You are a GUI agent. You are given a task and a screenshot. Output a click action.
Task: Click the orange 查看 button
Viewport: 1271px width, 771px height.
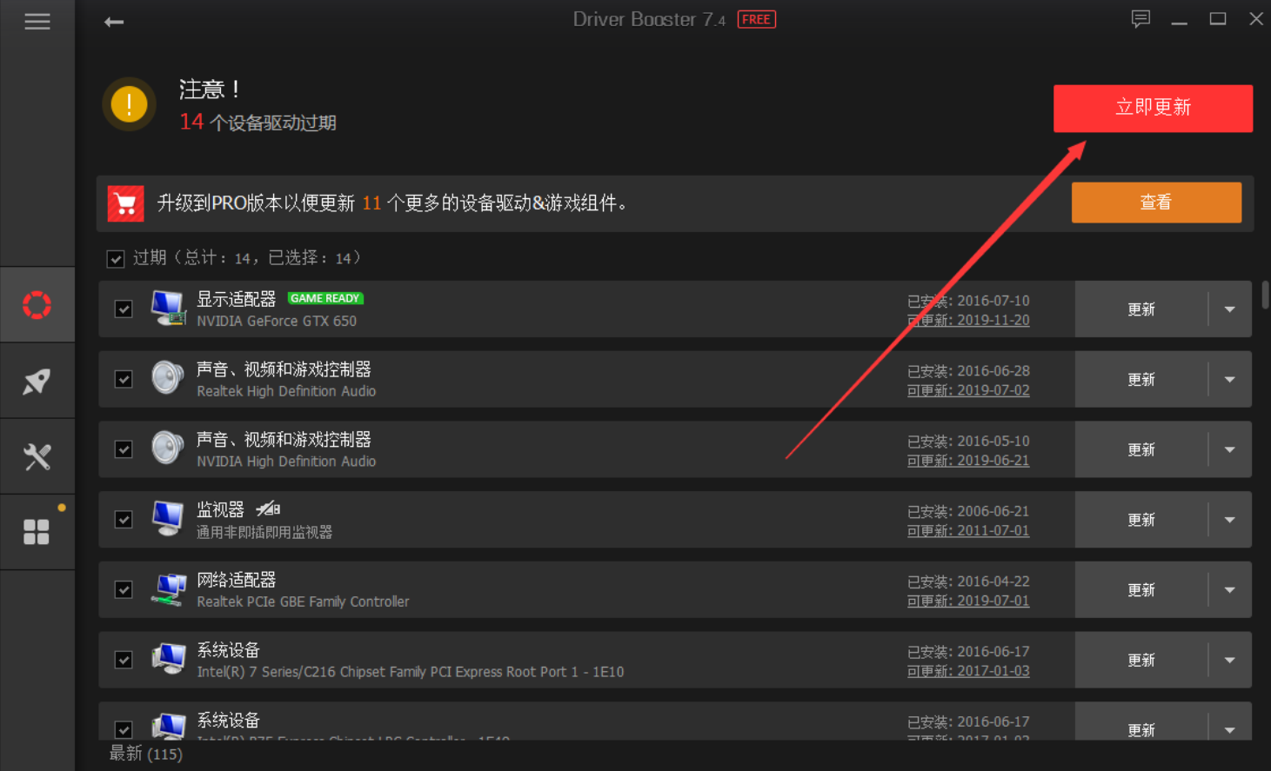[1155, 203]
